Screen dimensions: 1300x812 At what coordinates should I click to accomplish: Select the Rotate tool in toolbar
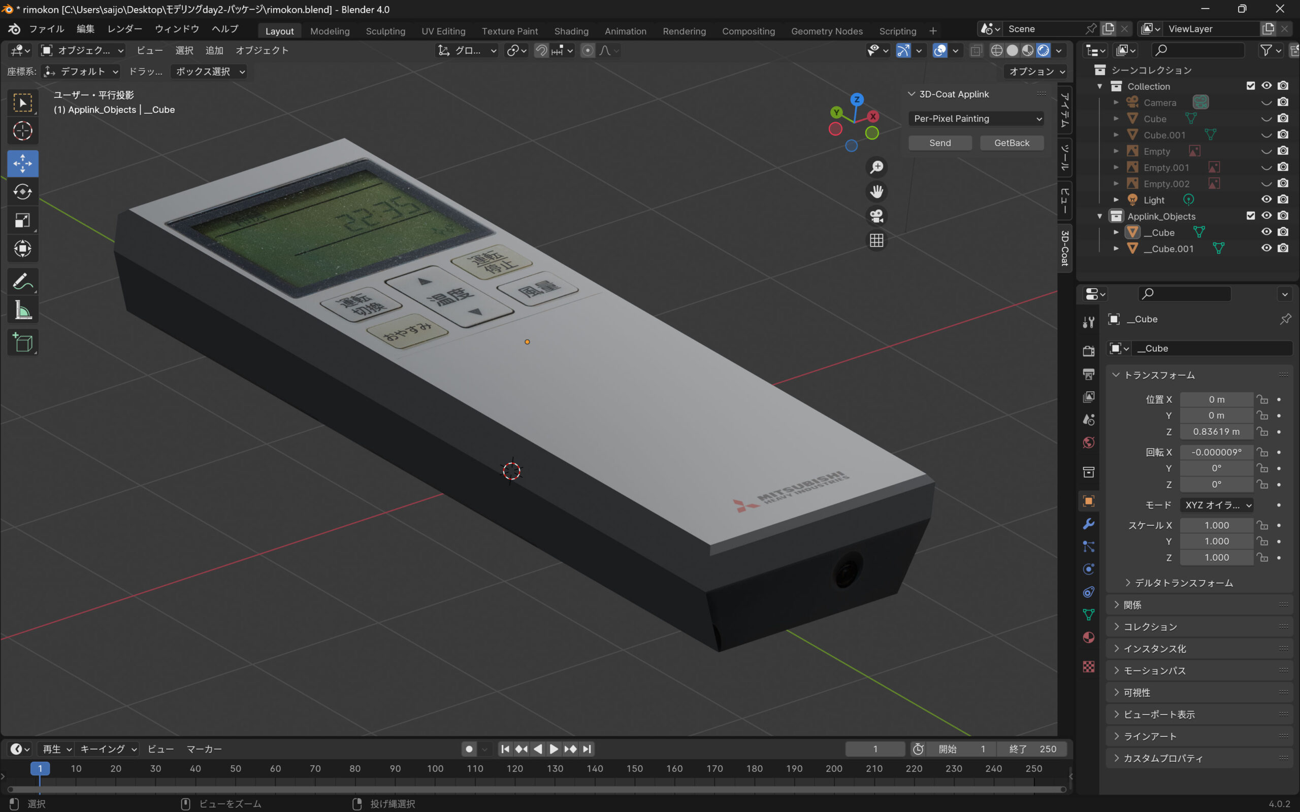point(22,192)
